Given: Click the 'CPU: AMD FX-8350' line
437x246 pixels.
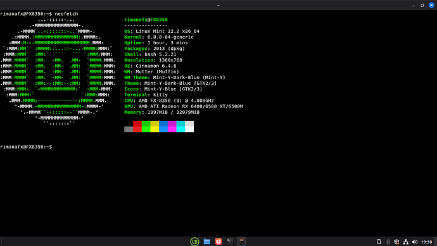Looking at the screenshot, I should click(169, 101).
